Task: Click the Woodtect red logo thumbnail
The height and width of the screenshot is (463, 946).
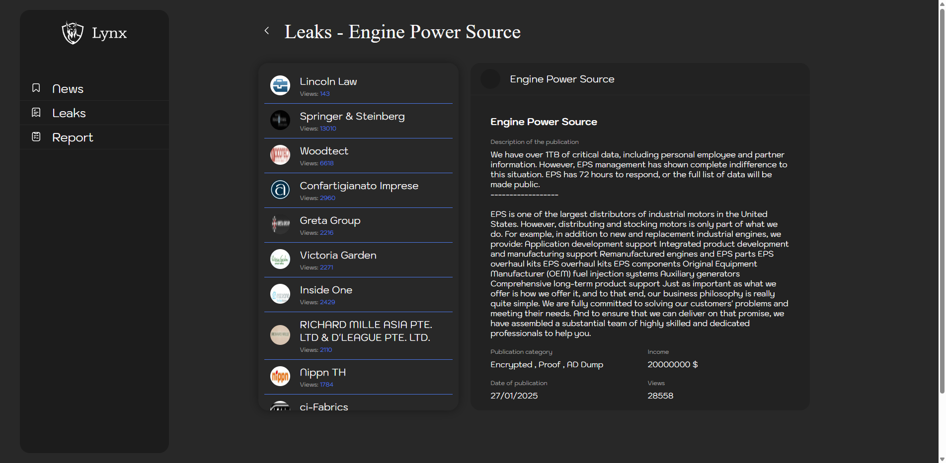Action: click(280, 155)
